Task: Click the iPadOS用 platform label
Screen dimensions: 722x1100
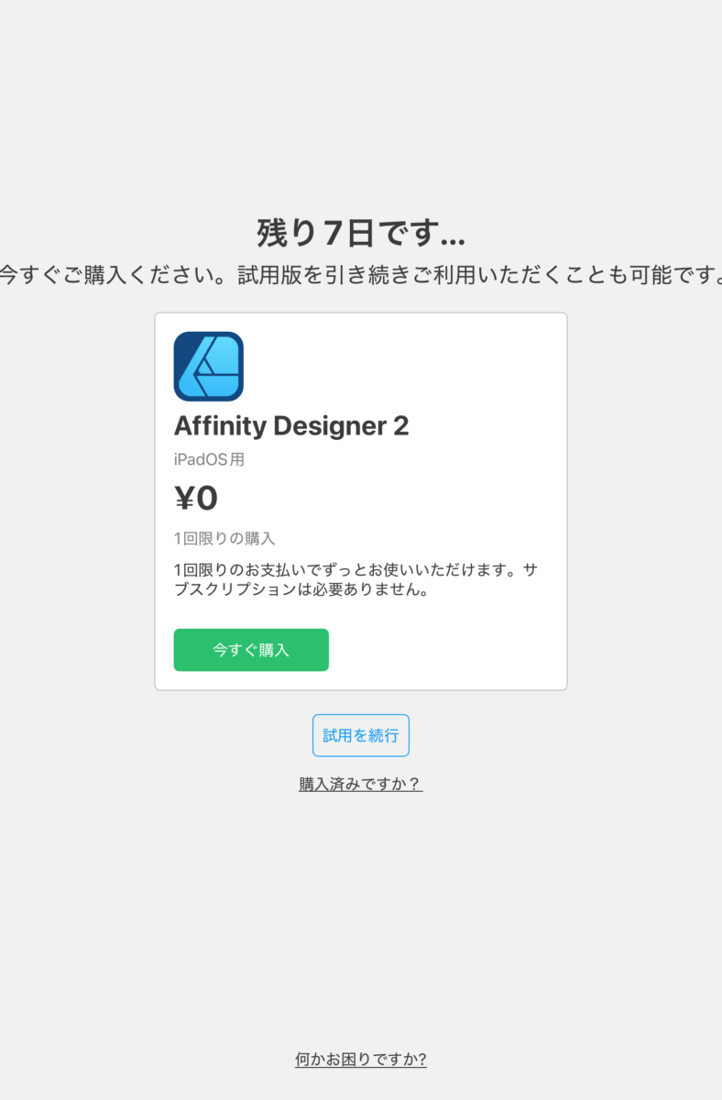Action: point(209,460)
